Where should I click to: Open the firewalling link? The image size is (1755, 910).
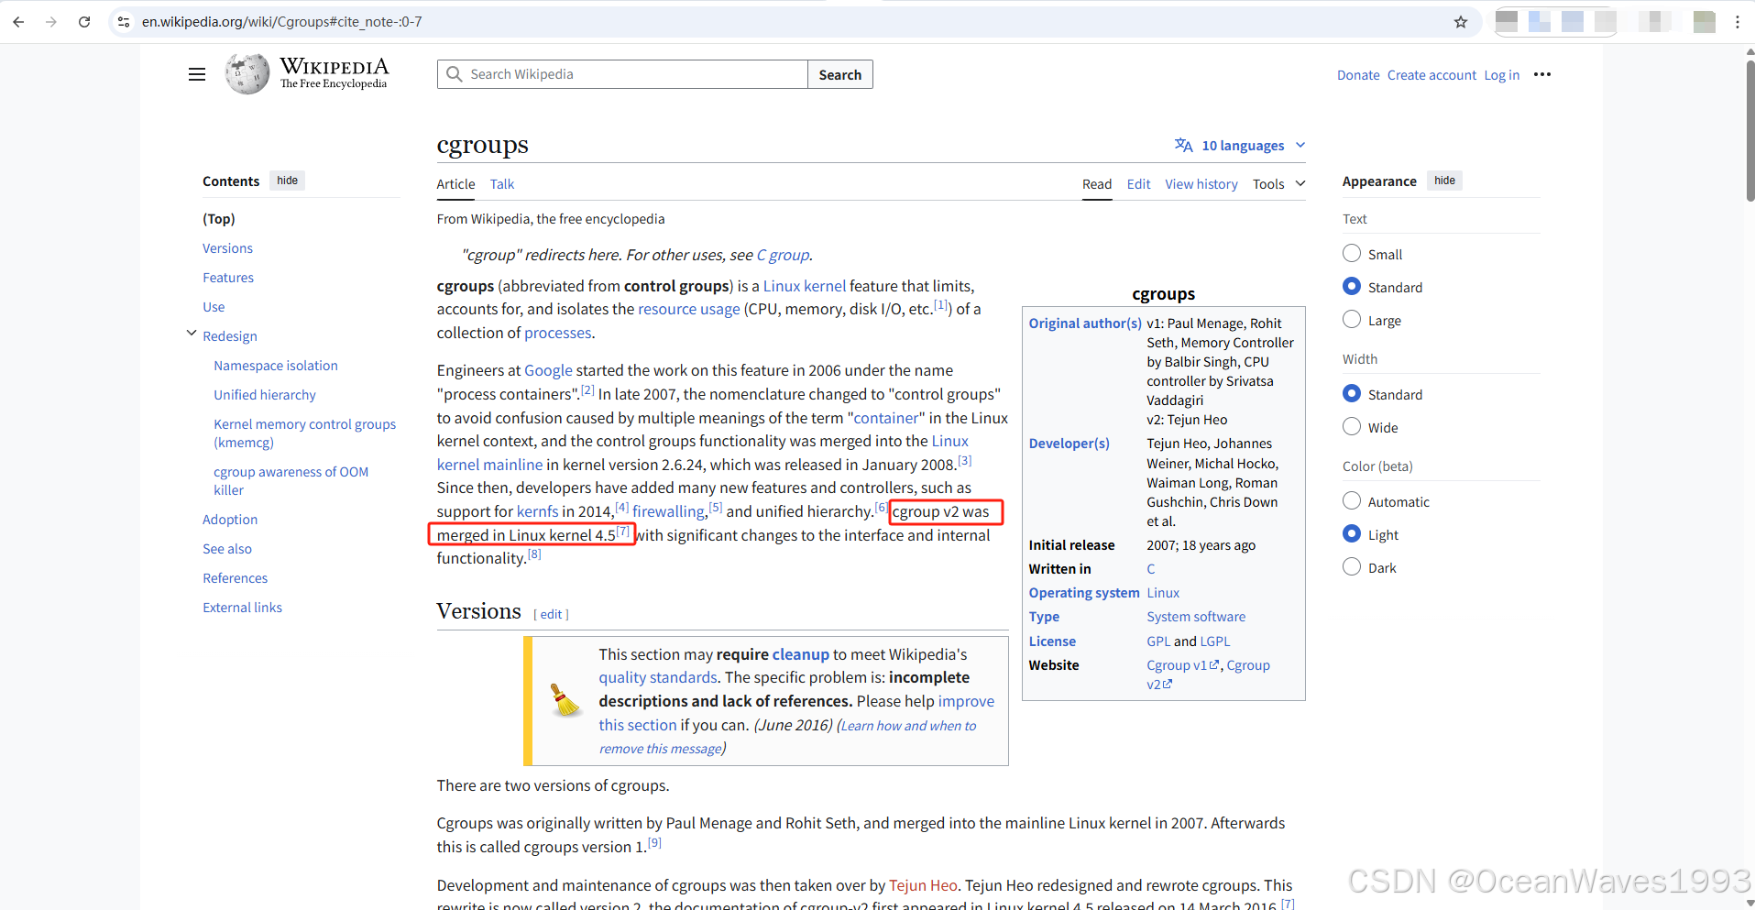point(668,511)
